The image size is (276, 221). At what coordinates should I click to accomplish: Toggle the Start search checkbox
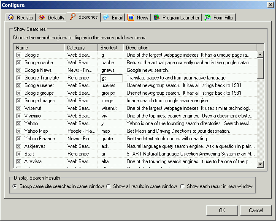click(x=19, y=154)
